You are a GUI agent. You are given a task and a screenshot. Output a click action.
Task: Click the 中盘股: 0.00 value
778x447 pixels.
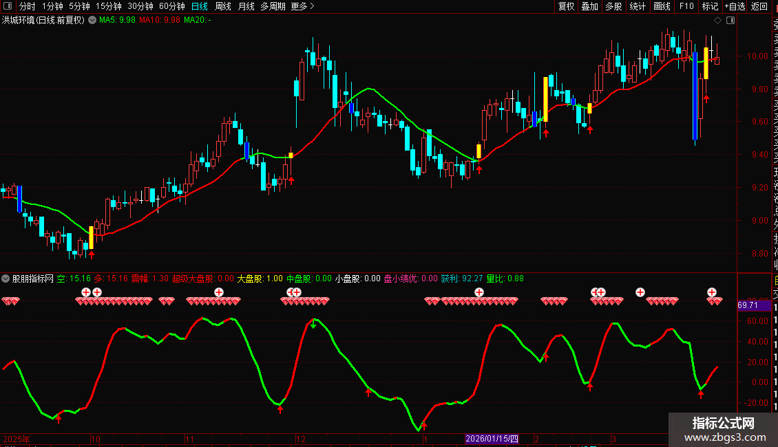(x=309, y=279)
